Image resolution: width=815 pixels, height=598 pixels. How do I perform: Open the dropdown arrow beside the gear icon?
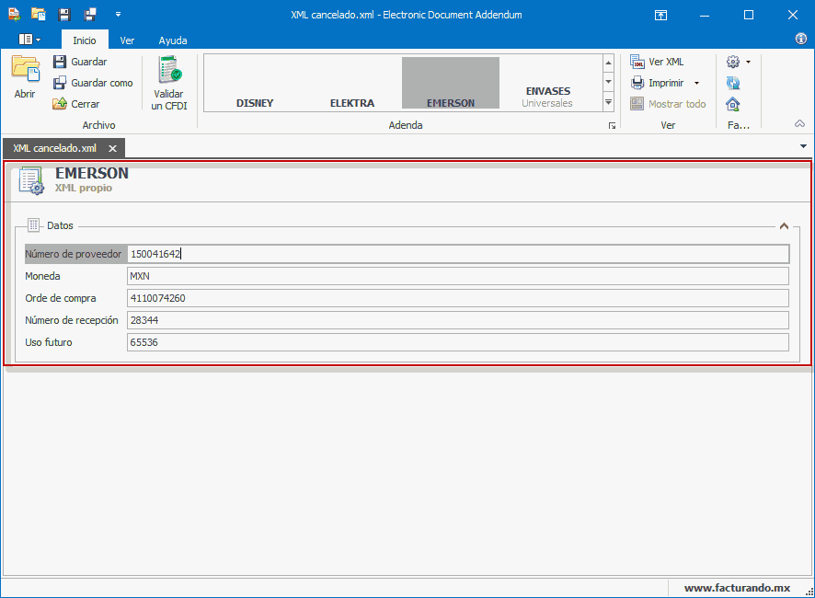click(x=748, y=62)
